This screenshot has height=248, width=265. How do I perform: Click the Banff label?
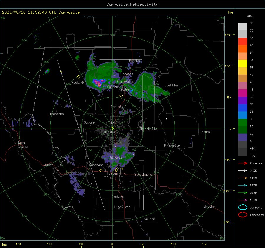pyautogui.click(x=49, y=165)
